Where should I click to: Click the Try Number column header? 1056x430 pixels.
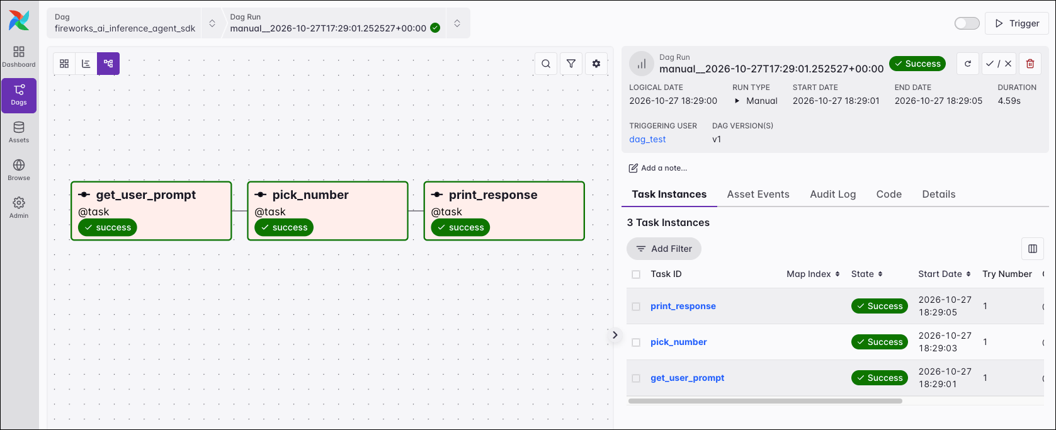point(1007,274)
